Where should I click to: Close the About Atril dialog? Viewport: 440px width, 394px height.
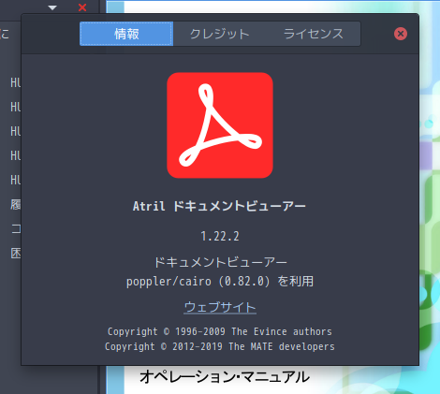pos(401,34)
